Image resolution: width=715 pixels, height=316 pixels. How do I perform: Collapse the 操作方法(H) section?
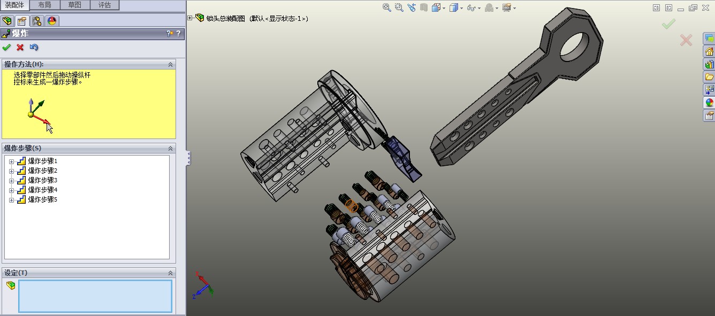coord(171,64)
